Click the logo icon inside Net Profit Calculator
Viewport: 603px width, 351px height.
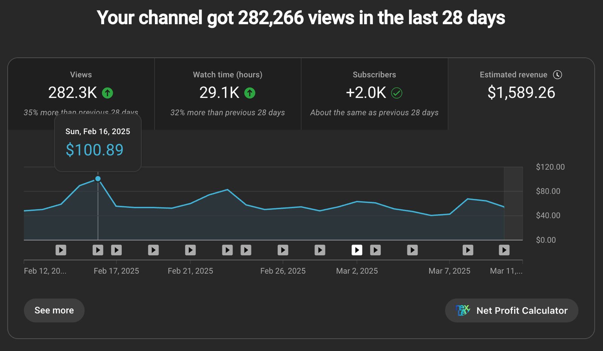click(x=463, y=310)
